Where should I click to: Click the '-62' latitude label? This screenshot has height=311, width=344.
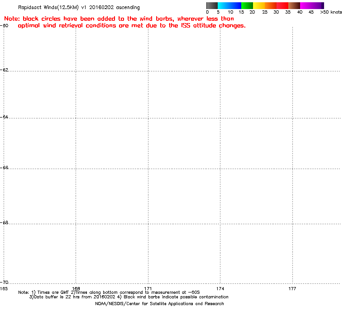[4, 70]
